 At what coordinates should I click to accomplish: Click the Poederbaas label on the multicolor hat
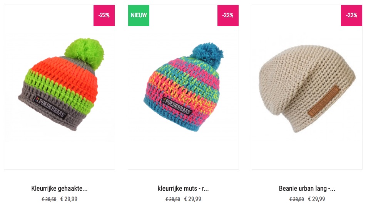click(x=177, y=106)
